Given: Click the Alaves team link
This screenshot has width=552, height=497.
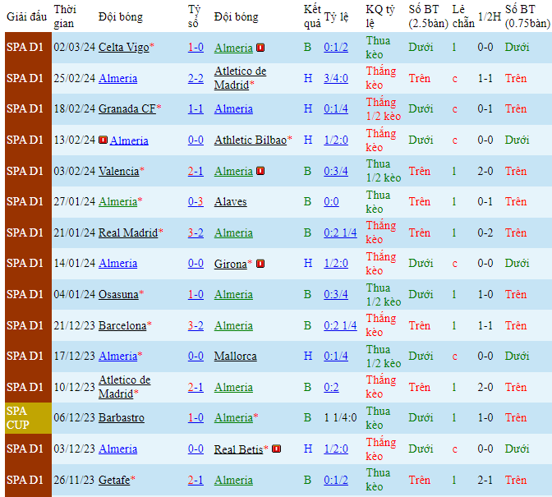Looking at the screenshot, I should 230,201.
